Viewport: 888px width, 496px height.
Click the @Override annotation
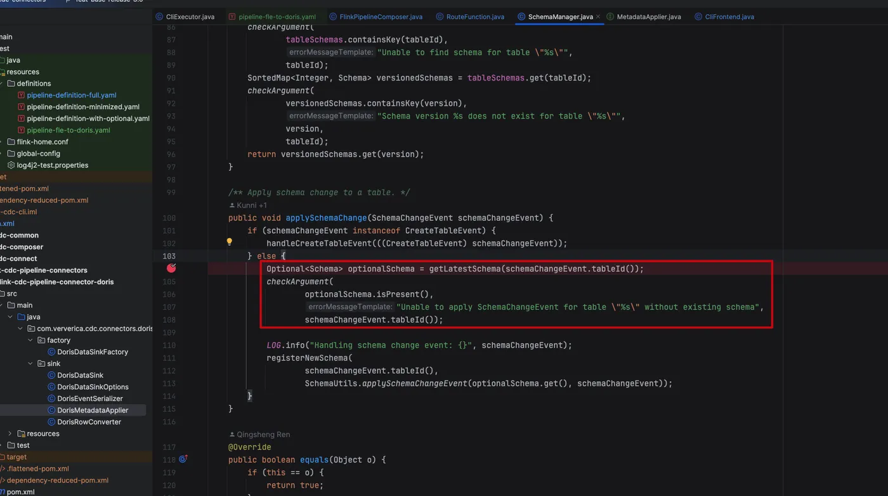pyautogui.click(x=250, y=447)
